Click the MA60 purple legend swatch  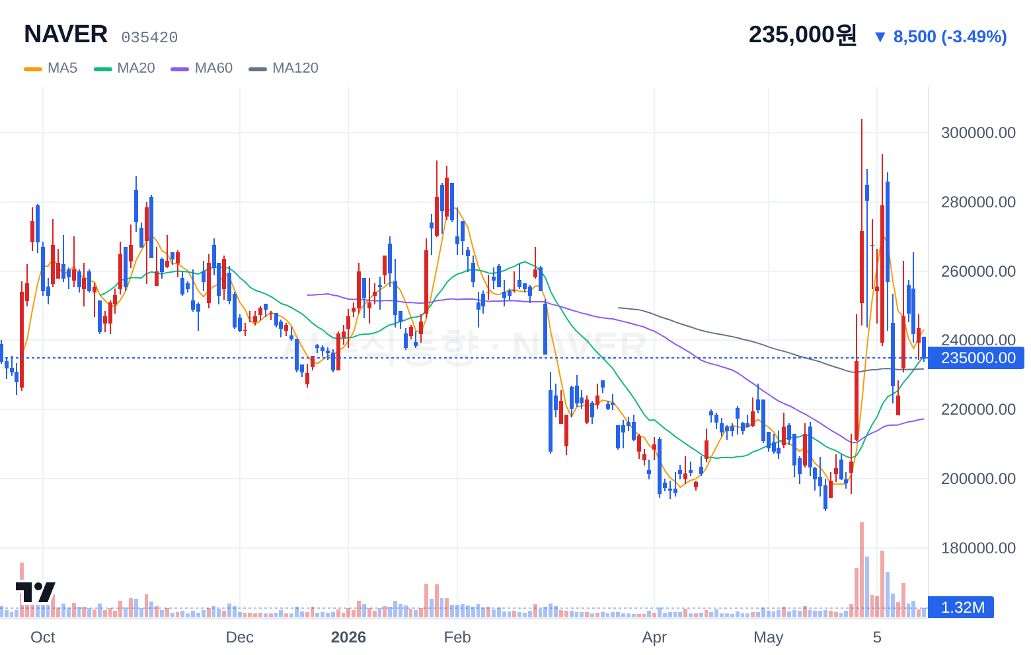180,69
